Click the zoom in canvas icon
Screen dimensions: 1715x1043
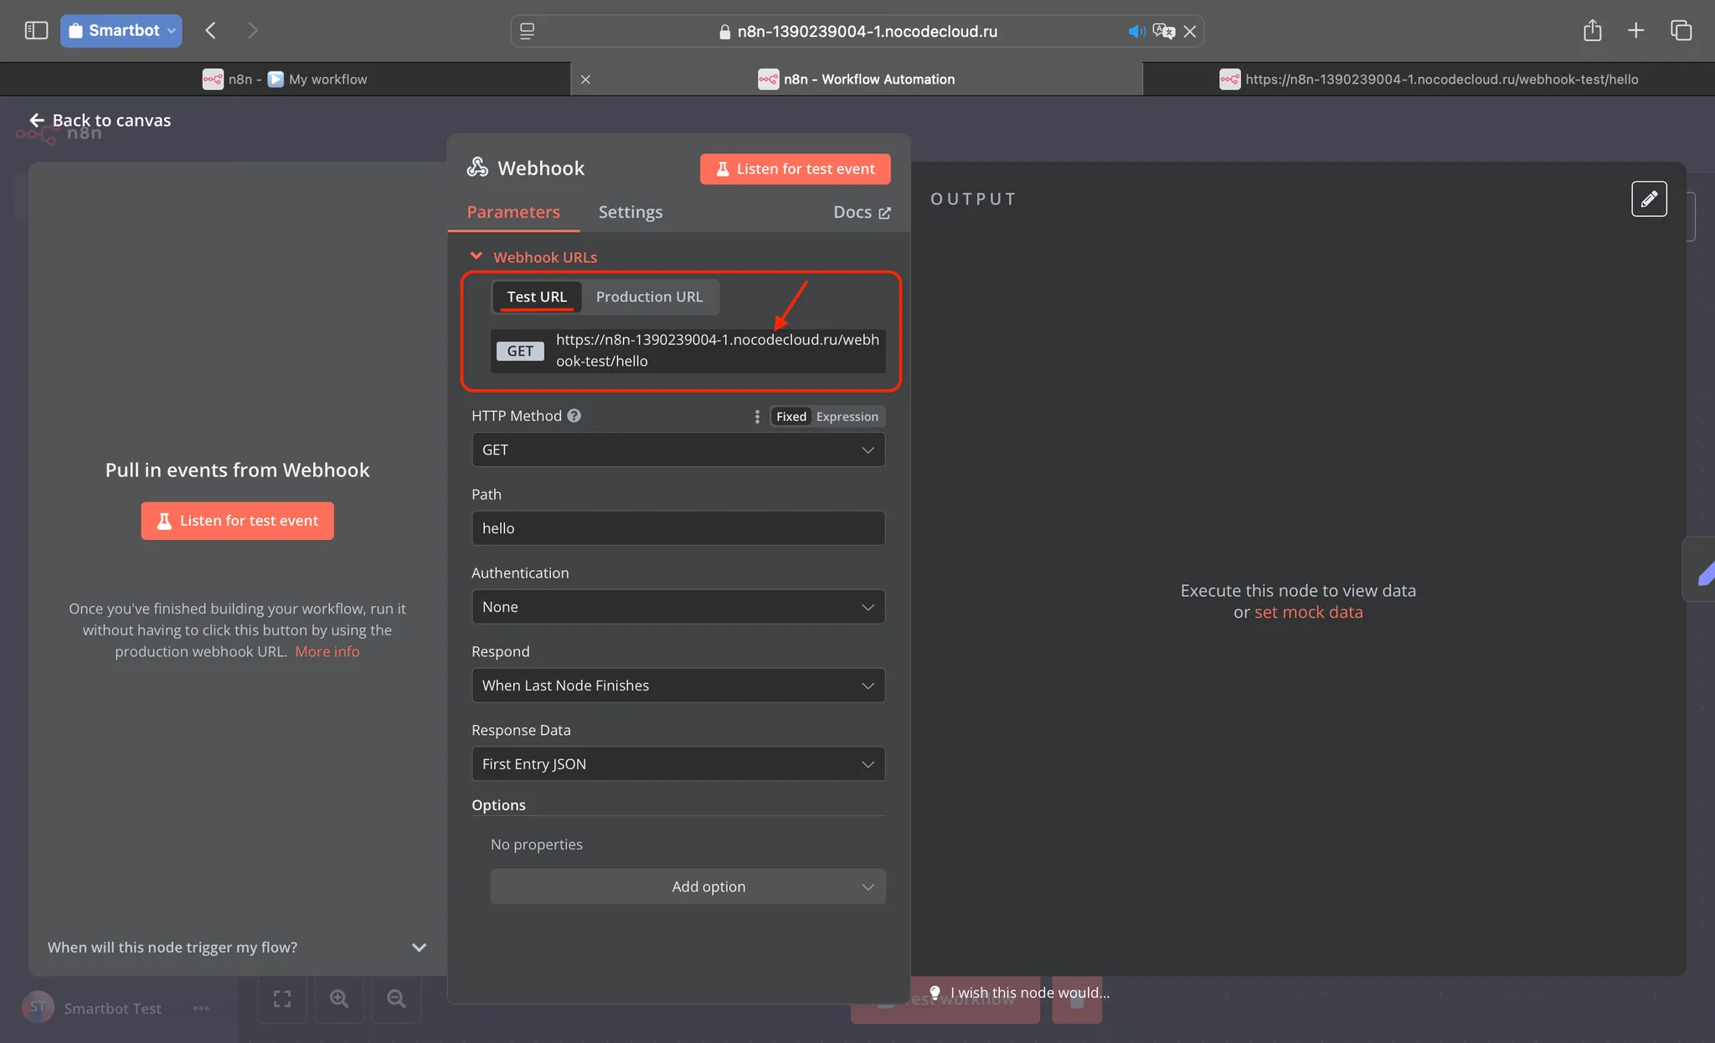(339, 999)
